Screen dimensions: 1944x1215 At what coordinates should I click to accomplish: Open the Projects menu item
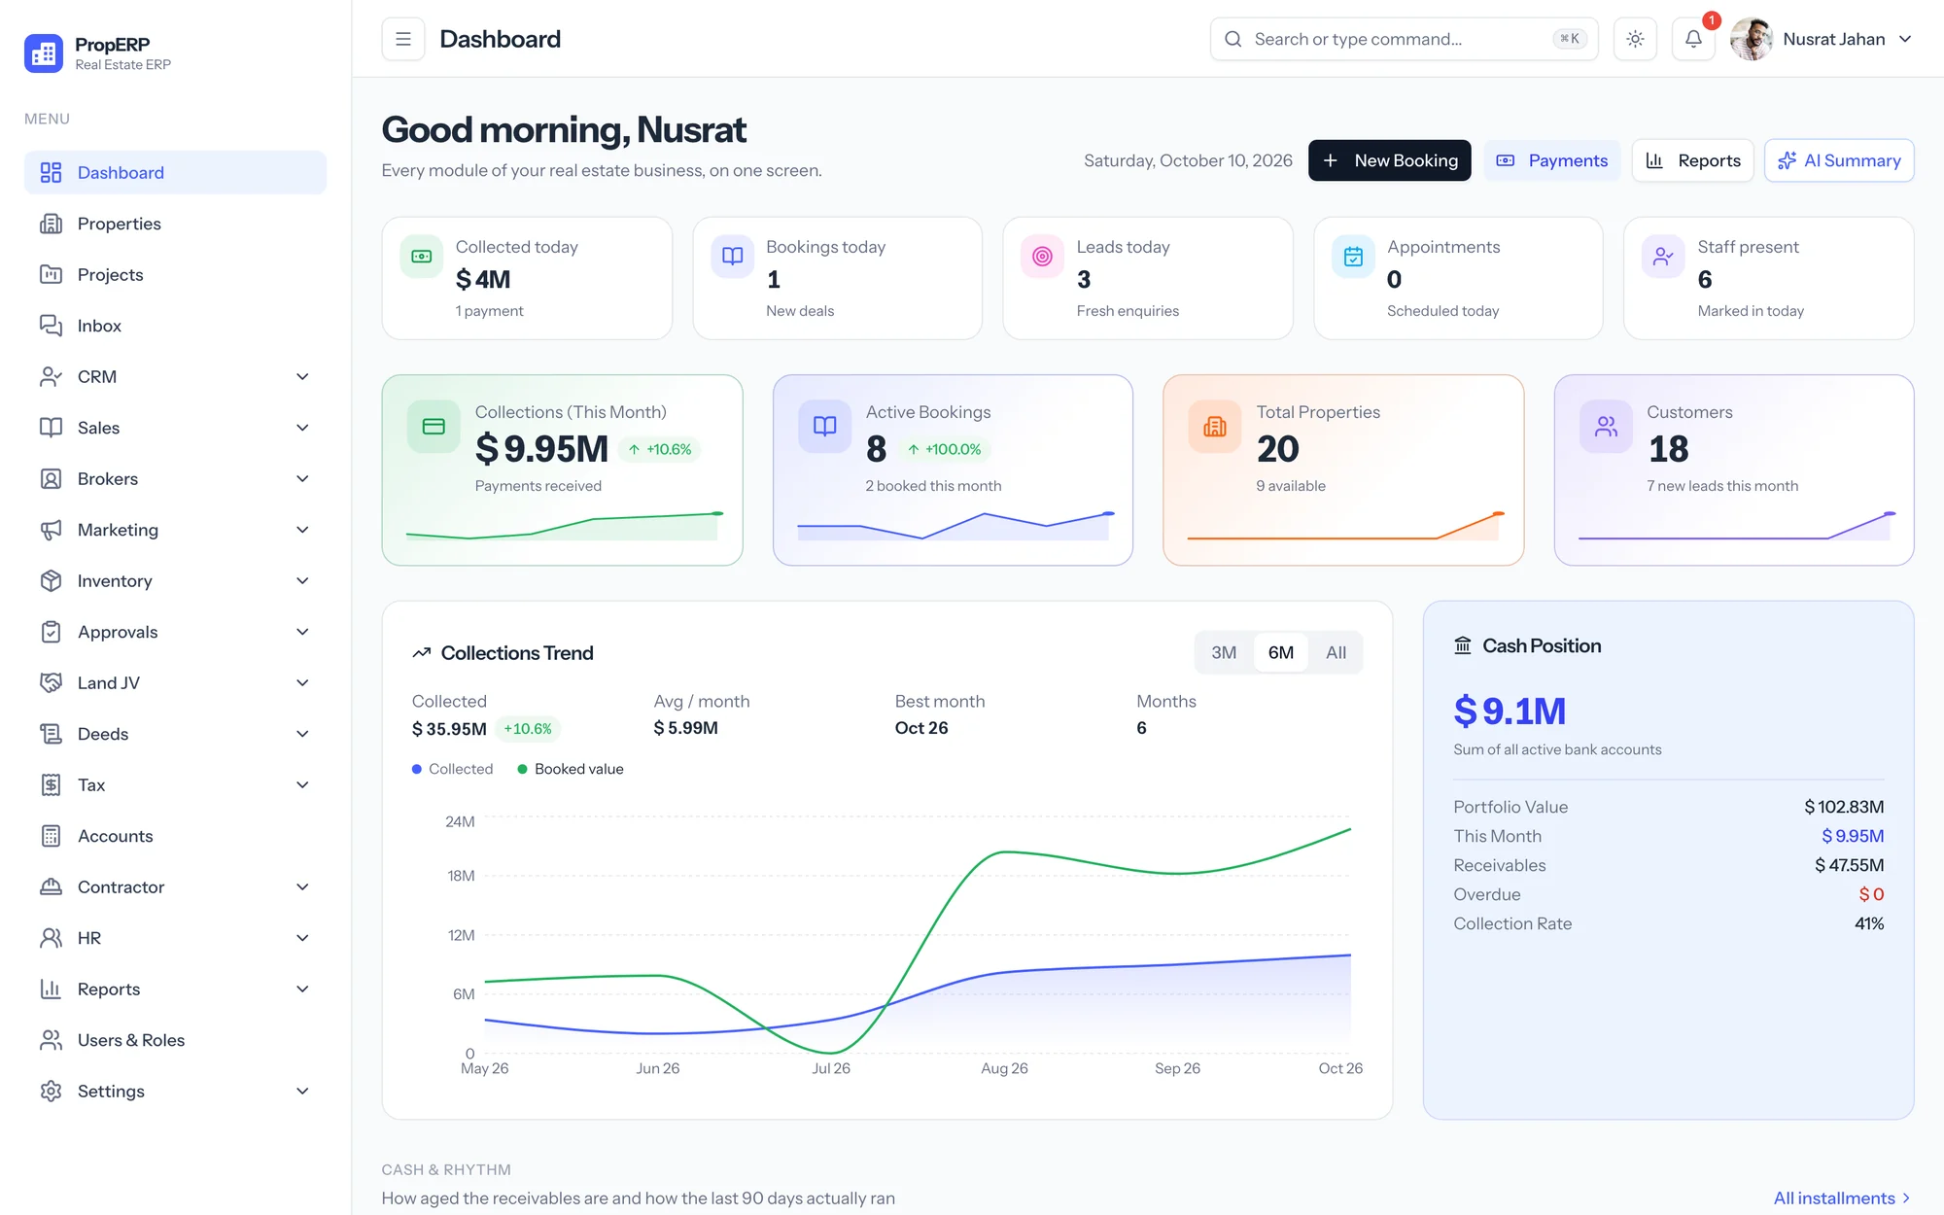click(175, 274)
